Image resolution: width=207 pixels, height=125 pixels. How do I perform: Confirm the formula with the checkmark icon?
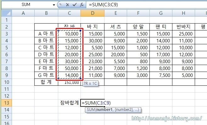tap(75, 5)
